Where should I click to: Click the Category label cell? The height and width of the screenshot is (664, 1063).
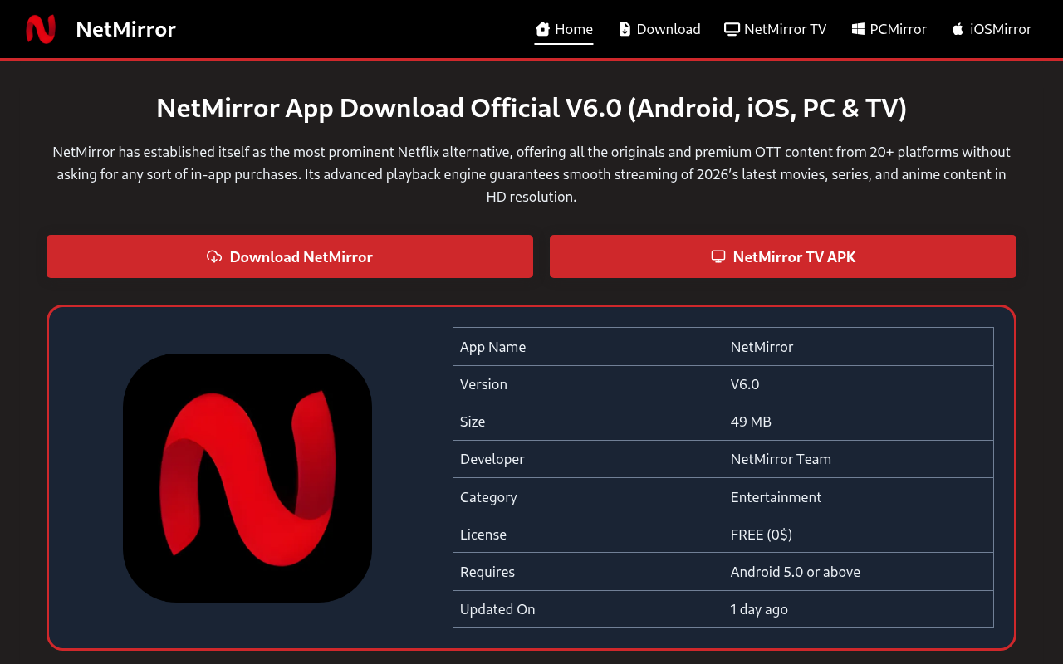(588, 497)
